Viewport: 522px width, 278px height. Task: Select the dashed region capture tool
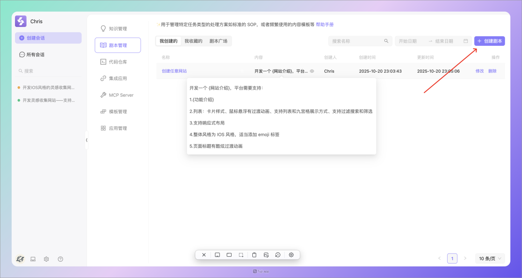click(x=241, y=255)
